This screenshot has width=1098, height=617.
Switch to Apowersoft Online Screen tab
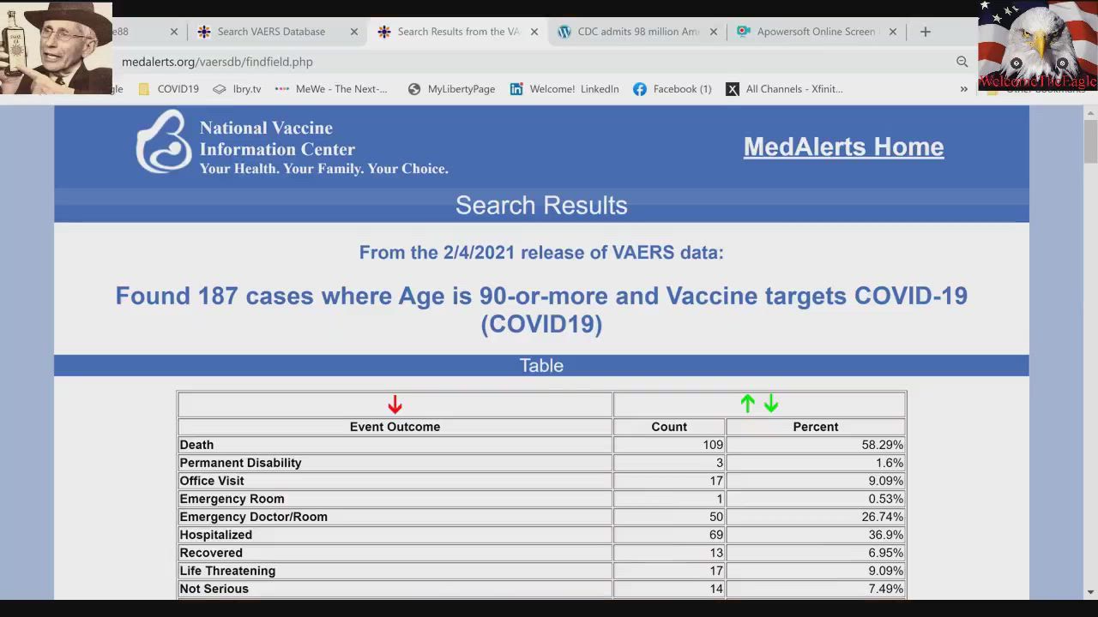pyautogui.click(x=815, y=32)
